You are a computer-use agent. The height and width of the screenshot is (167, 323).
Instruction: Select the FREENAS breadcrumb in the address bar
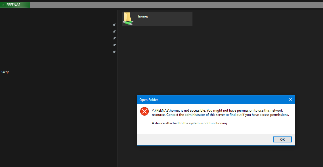pyautogui.click(x=13, y=5)
